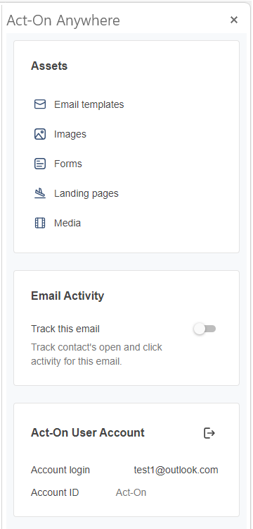Select the Media text label

click(67, 223)
